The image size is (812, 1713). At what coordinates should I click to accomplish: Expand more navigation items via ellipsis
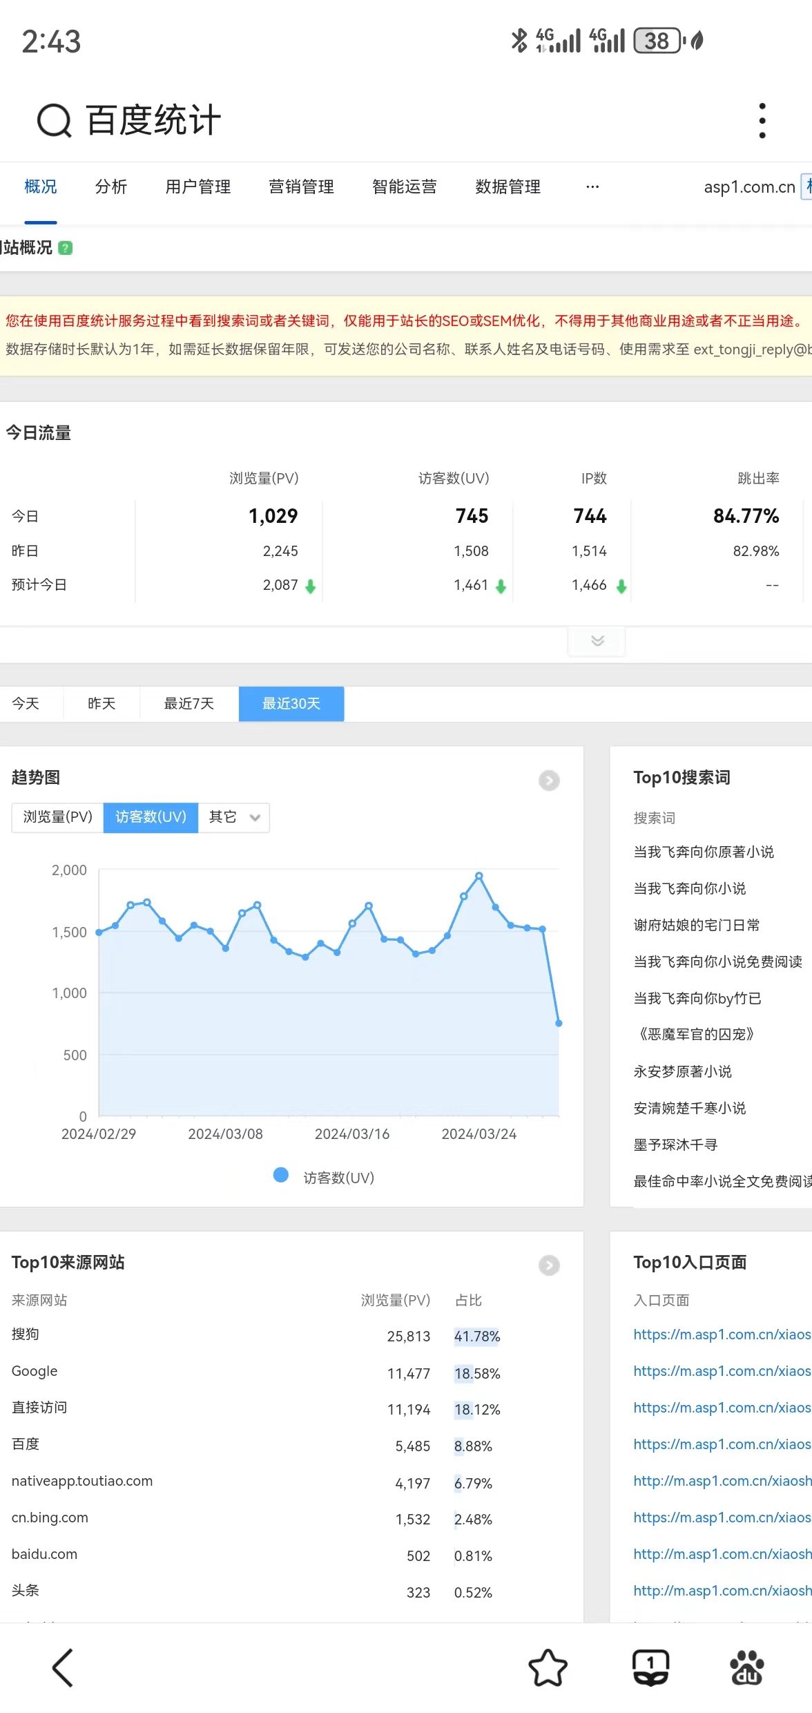coord(592,186)
